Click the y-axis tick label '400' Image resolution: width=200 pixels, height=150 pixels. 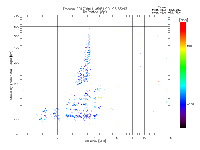(16, 48)
